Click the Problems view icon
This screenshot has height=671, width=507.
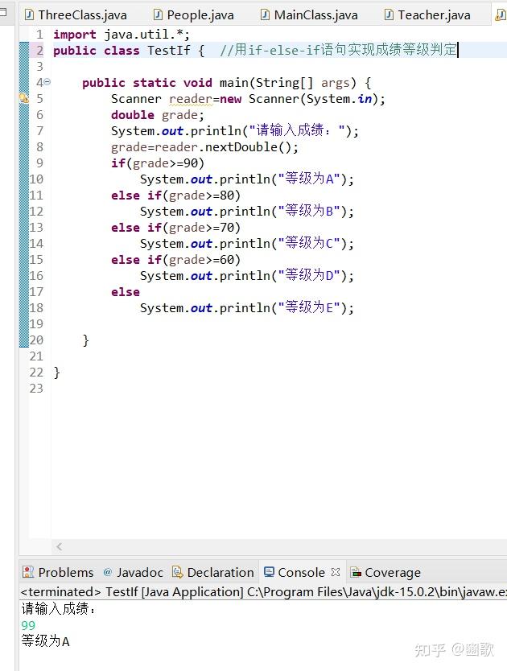point(28,572)
